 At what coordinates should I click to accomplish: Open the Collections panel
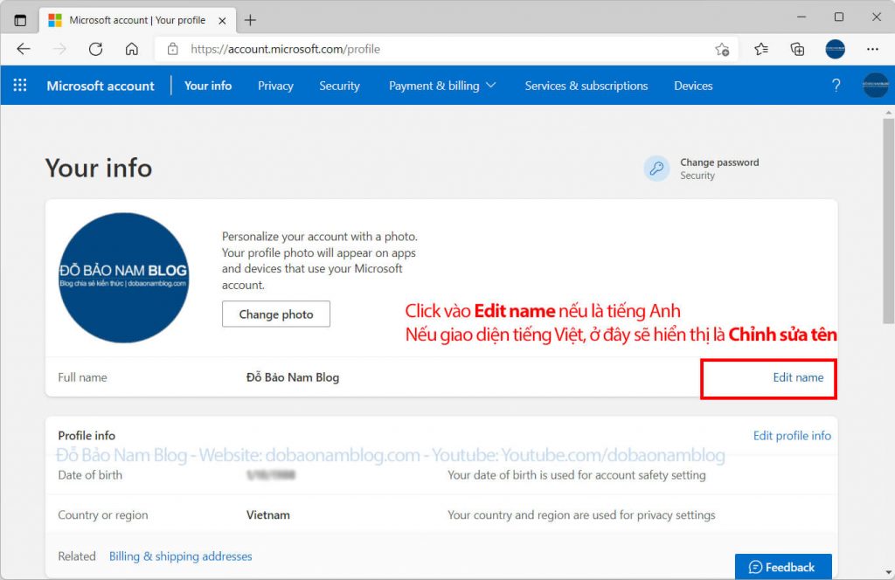797,49
